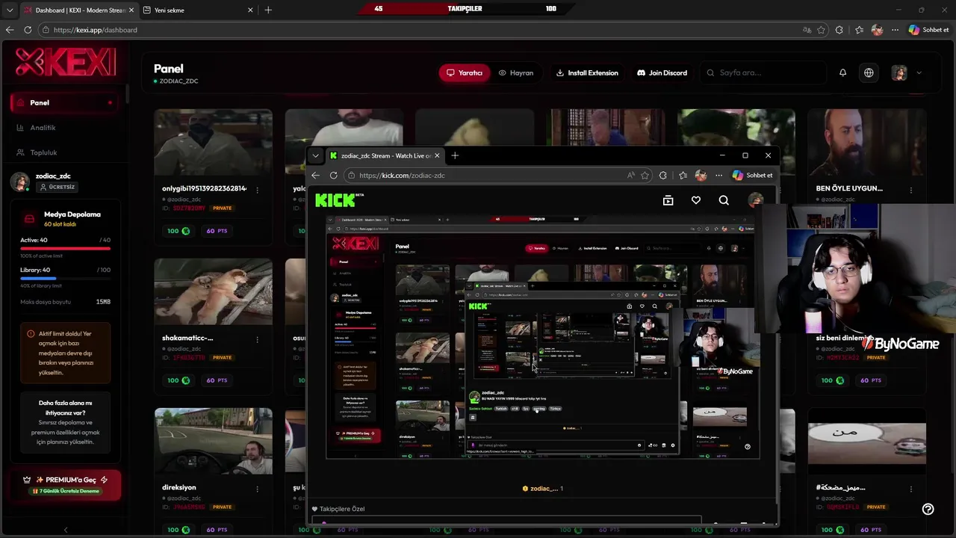The width and height of the screenshot is (956, 538).
Task: Click the zodiac_zdc username in sidebar
Action: [53, 176]
